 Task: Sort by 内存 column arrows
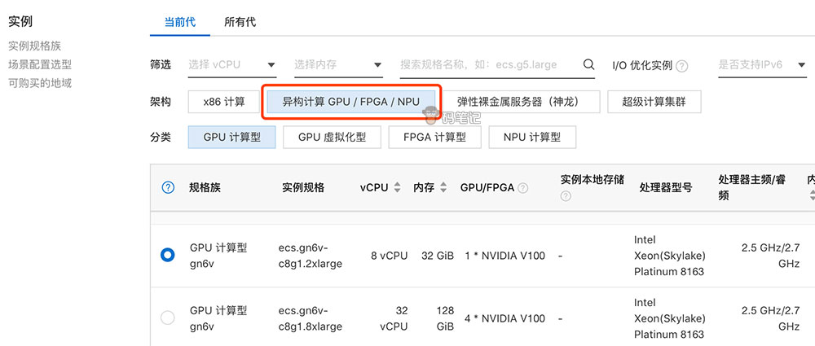click(443, 187)
